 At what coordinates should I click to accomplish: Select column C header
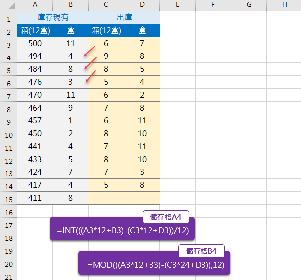(x=106, y=5)
